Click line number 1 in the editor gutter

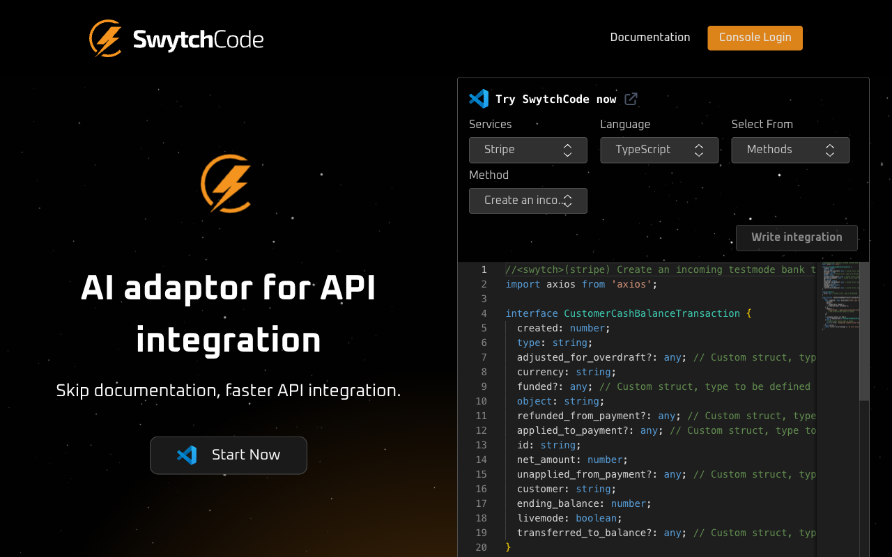[x=484, y=269]
